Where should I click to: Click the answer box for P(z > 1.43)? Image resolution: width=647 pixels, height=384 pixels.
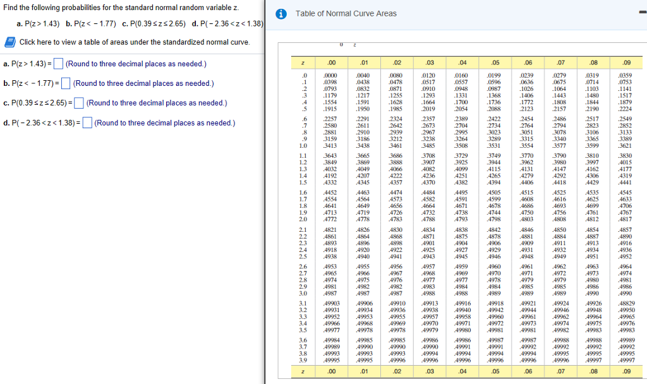click(x=58, y=64)
